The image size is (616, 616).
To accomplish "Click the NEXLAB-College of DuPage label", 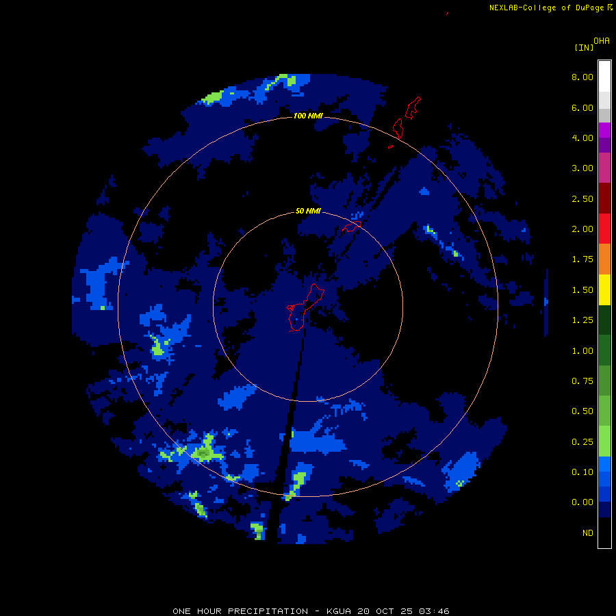I will coord(546,8).
